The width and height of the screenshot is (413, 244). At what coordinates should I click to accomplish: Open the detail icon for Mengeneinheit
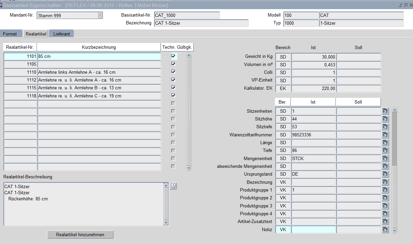click(385, 158)
